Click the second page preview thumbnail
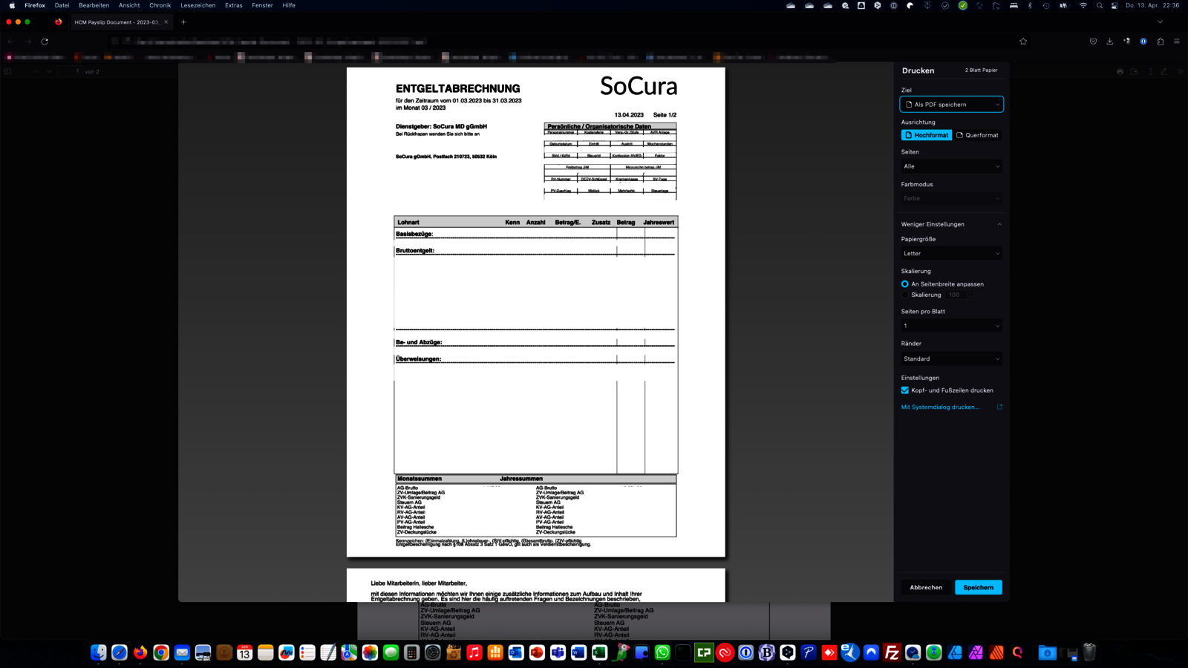 (x=536, y=585)
